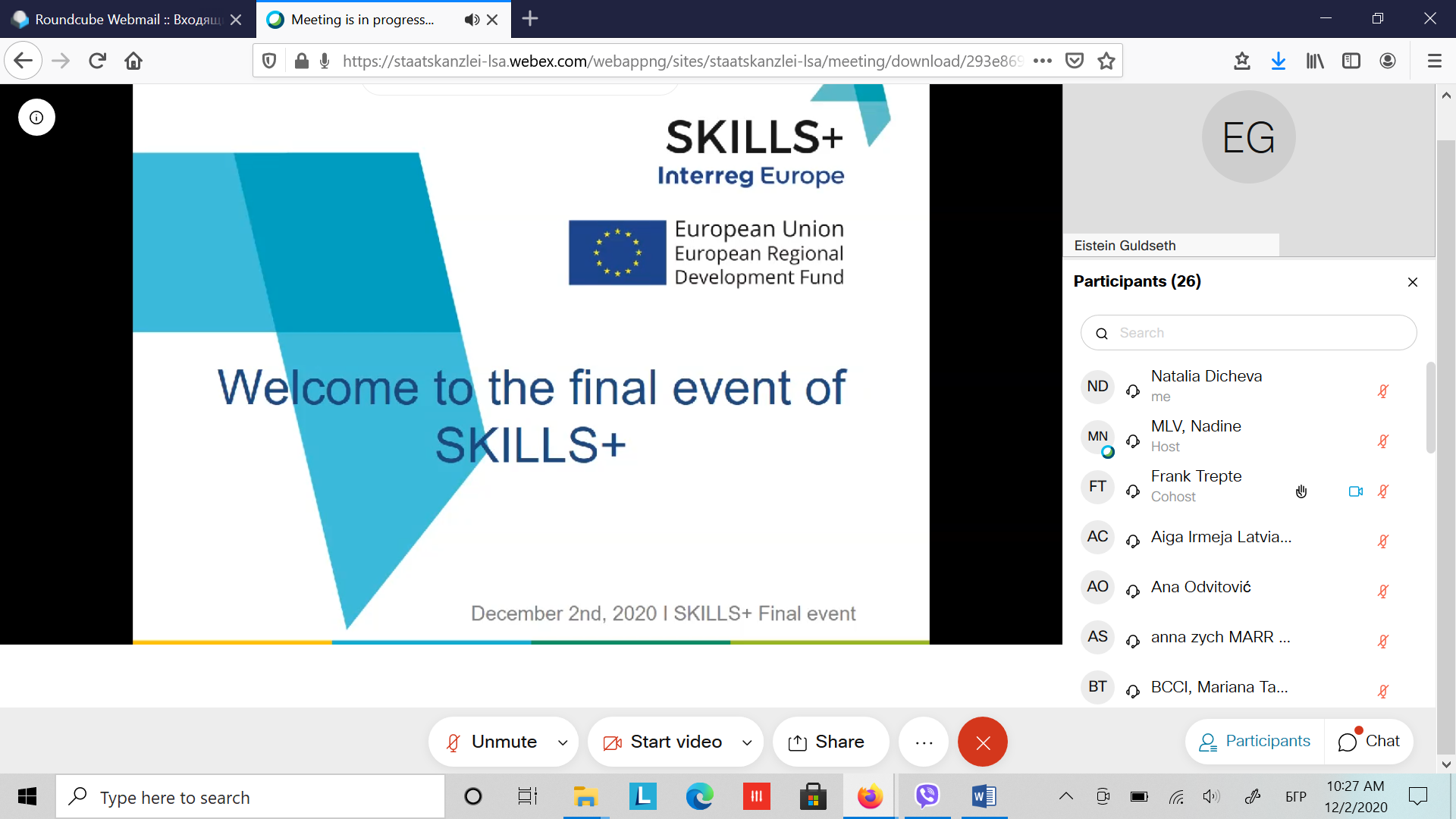The image size is (1456, 819).
Task: Open the more options ellipsis menu
Action: (x=924, y=742)
